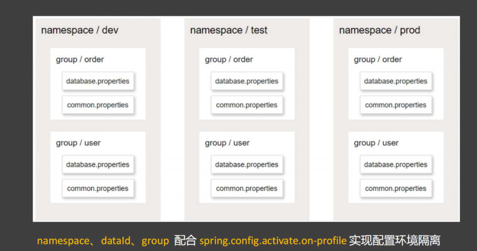Click the "namespace / dev" heading
The height and width of the screenshot is (251, 477).
[x=80, y=30]
